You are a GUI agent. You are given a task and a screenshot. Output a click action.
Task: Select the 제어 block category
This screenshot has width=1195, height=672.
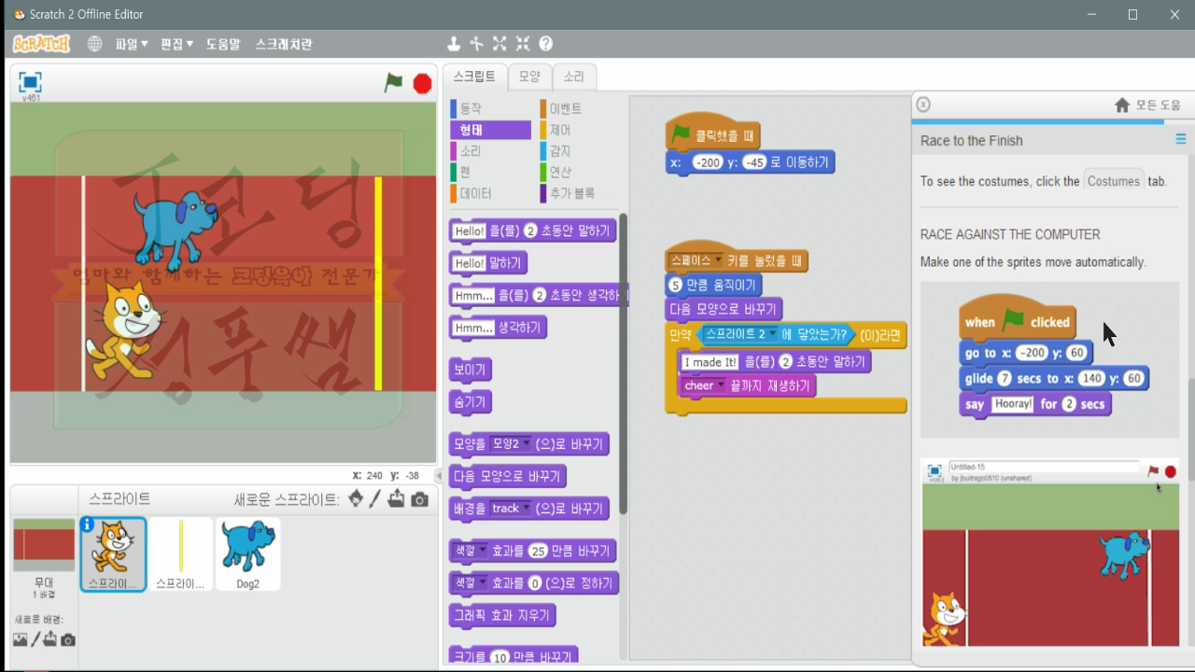pos(579,130)
